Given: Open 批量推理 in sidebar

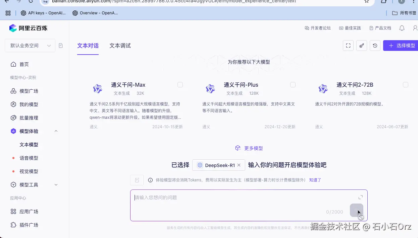Looking at the screenshot, I should [29, 118].
